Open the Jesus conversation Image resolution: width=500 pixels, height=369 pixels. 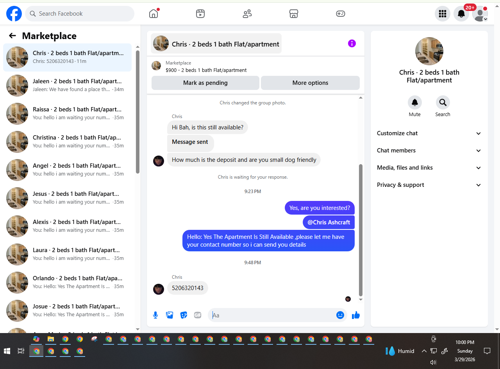[67, 198]
